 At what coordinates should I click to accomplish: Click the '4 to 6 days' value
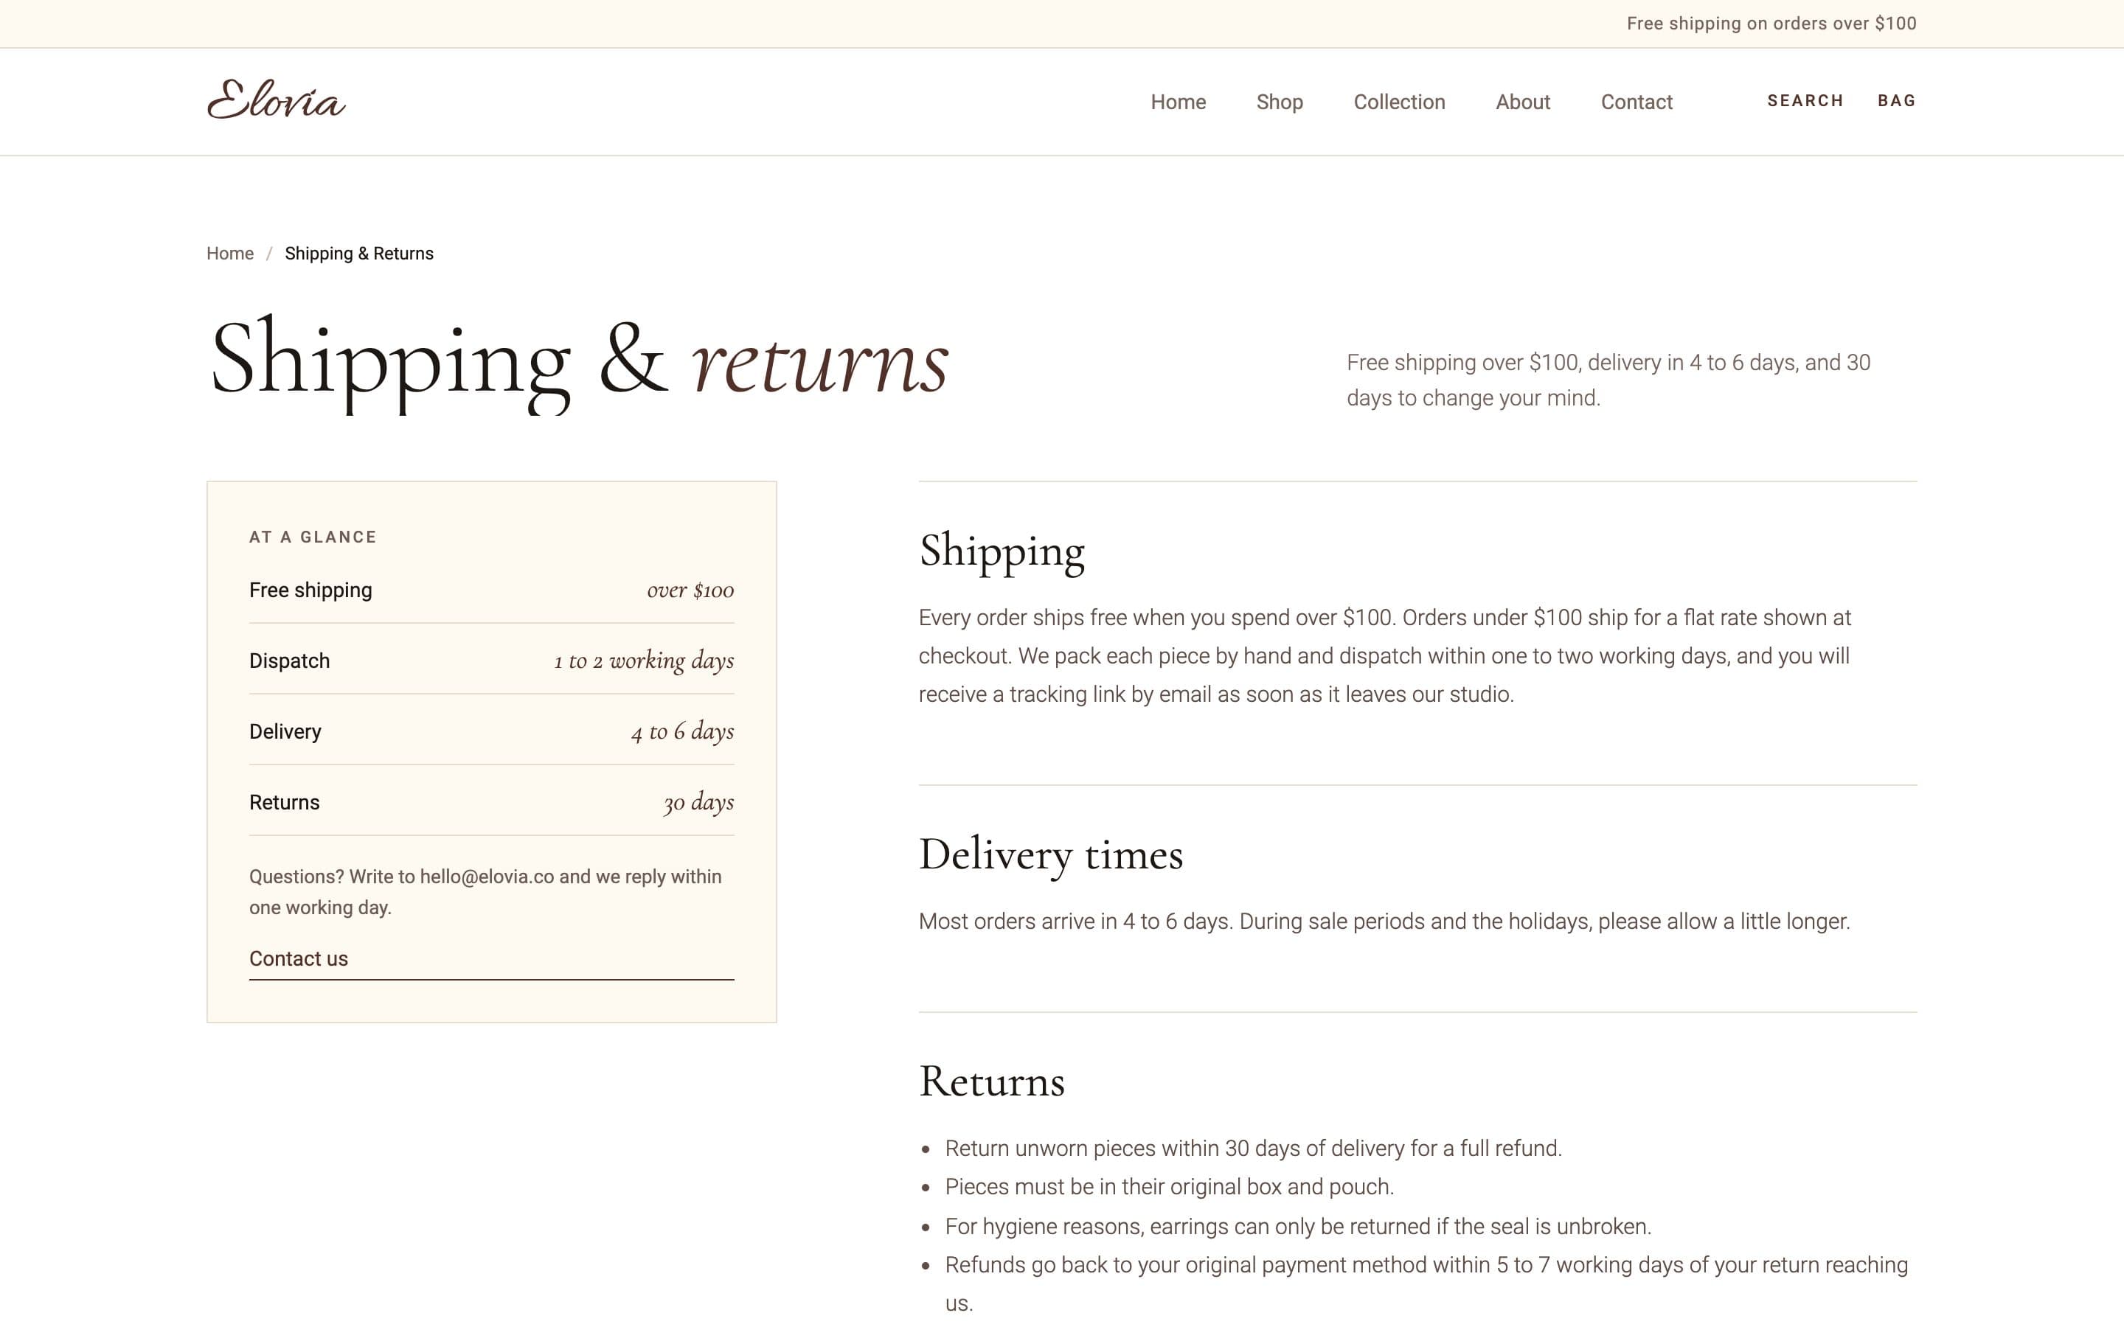point(682,731)
